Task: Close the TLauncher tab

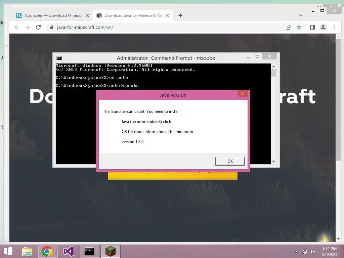Action: coord(87,15)
